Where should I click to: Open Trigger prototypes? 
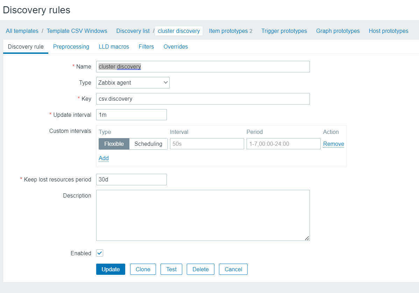tap(284, 31)
